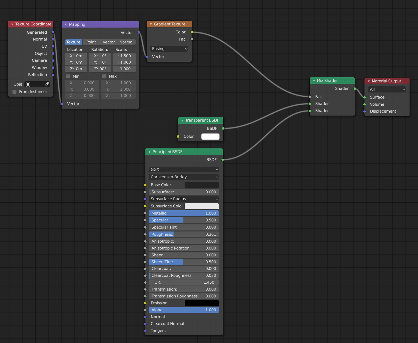Click the Roughness slider in Principled BSDF

tap(184, 234)
